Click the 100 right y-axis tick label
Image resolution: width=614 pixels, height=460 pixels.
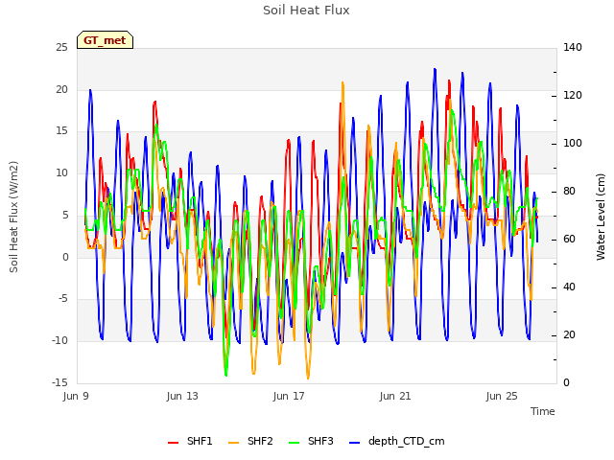click(573, 144)
